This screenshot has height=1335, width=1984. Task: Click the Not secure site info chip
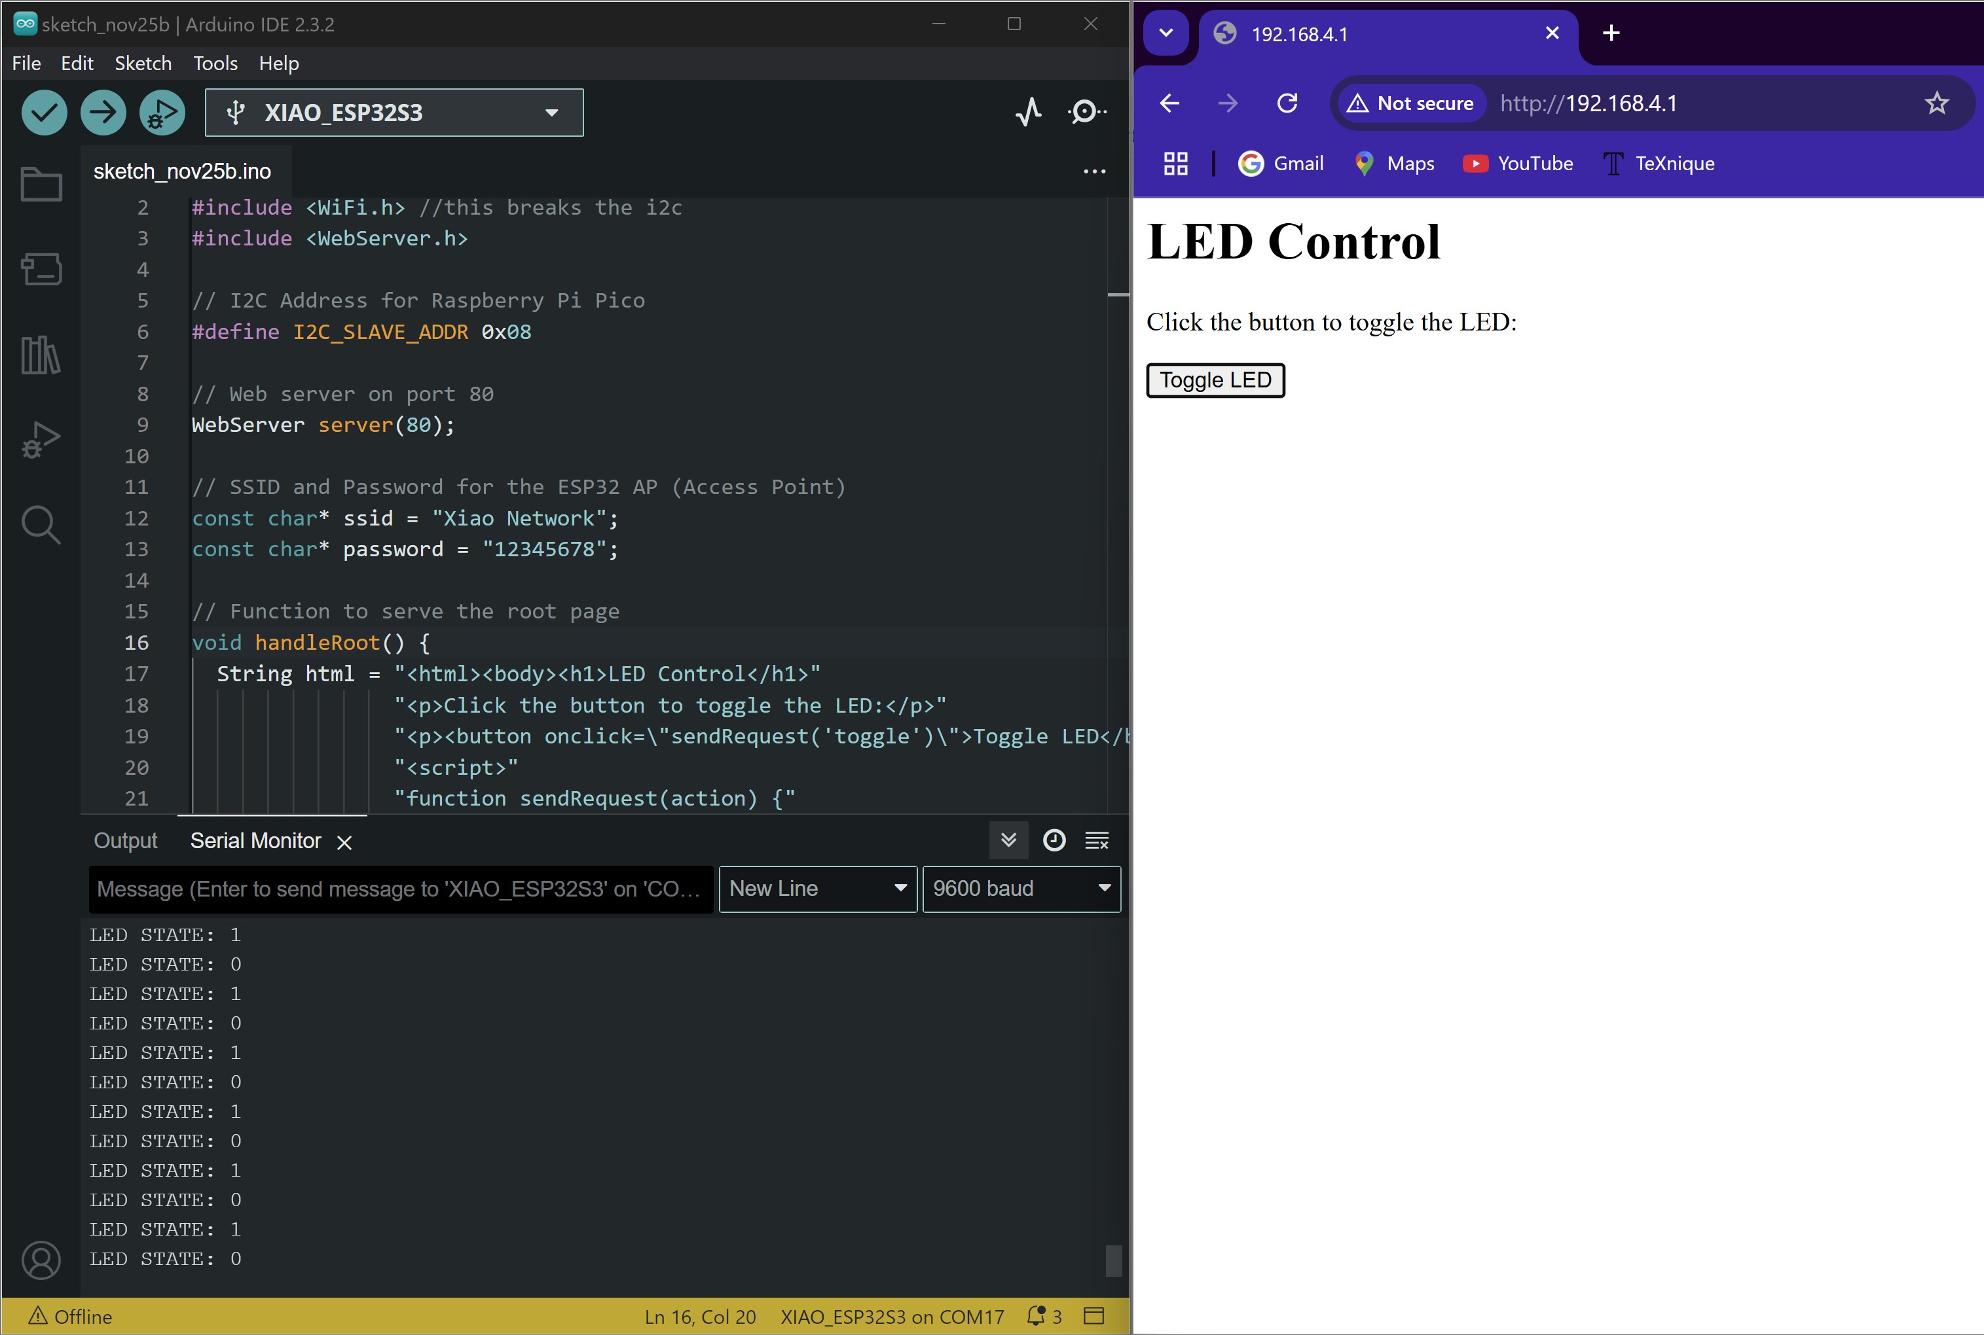coord(1410,103)
